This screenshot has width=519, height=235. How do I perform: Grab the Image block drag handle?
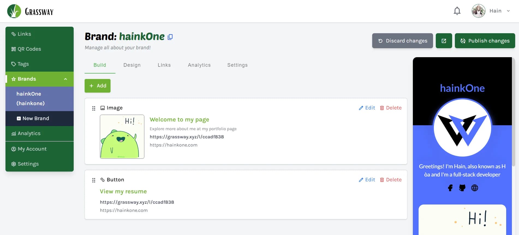(94, 108)
